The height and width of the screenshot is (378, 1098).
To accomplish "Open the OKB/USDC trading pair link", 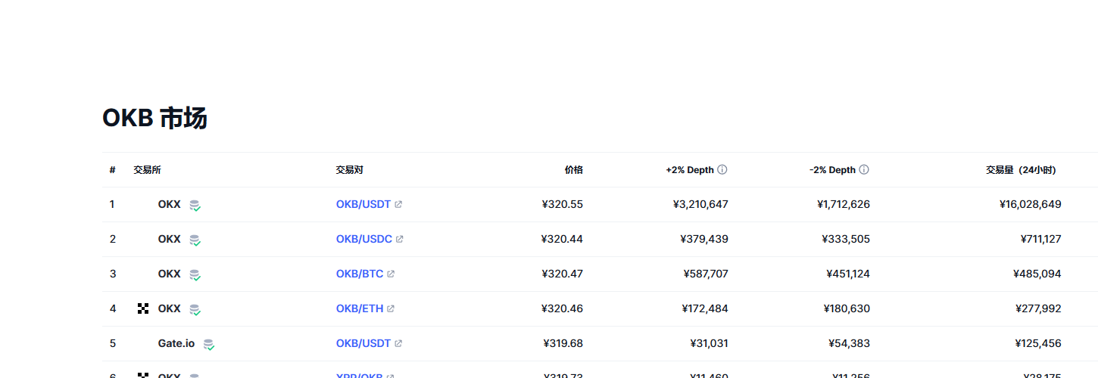I will (x=364, y=239).
